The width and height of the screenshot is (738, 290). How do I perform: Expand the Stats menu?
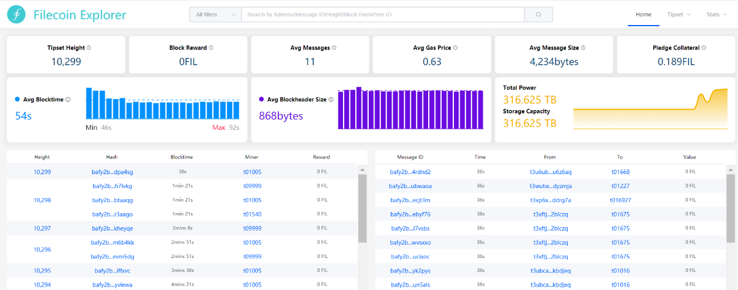[717, 15]
